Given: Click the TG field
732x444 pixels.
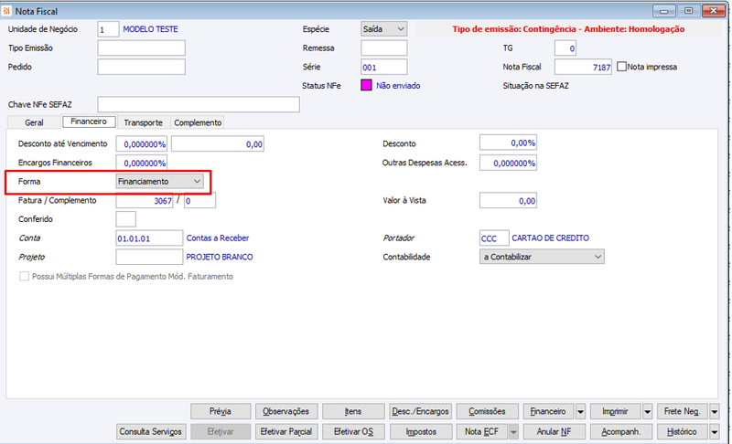Looking at the screenshot, I should (565, 48).
